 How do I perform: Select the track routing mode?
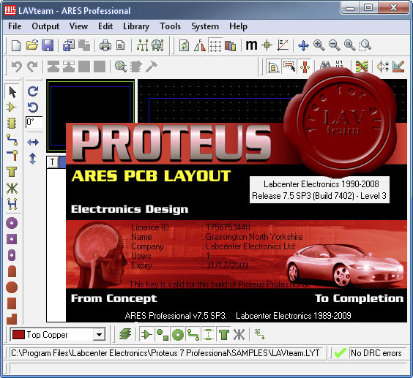(12, 140)
